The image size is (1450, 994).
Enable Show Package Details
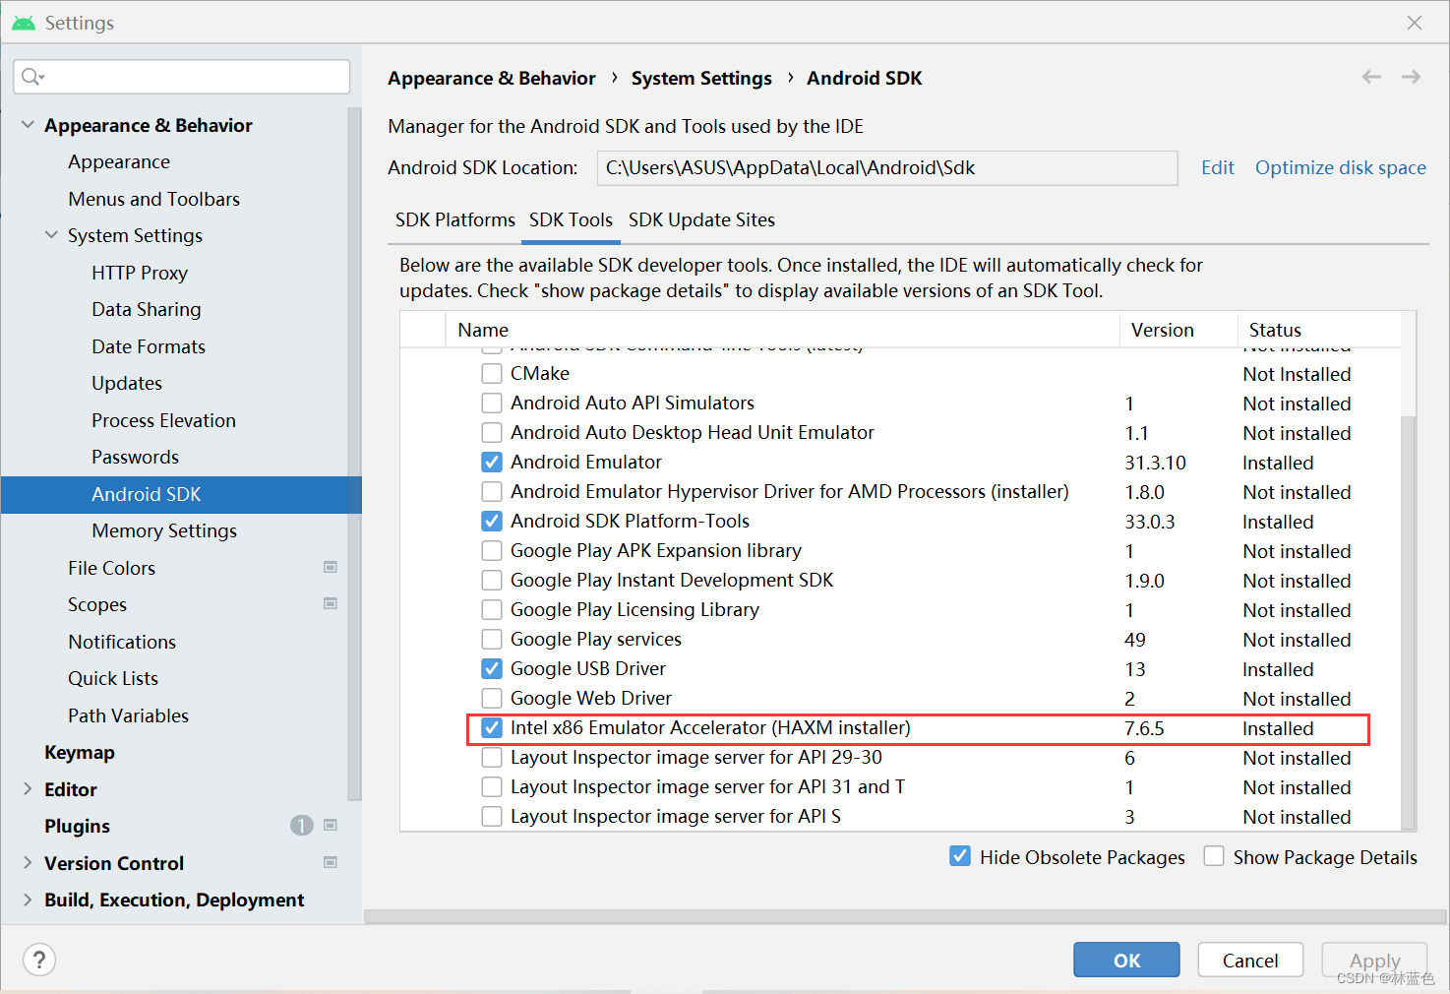point(1214,856)
